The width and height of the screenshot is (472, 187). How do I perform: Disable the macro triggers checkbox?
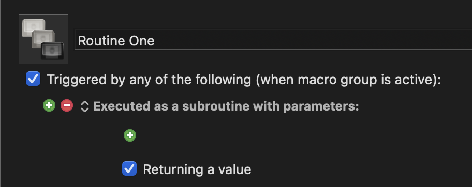tap(33, 79)
